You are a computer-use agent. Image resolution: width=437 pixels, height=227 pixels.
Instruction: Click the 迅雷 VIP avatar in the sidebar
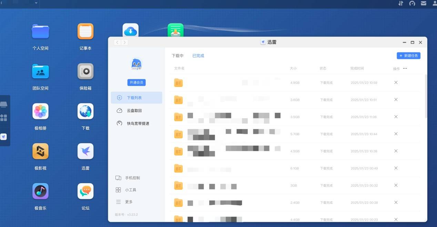click(x=136, y=64)
